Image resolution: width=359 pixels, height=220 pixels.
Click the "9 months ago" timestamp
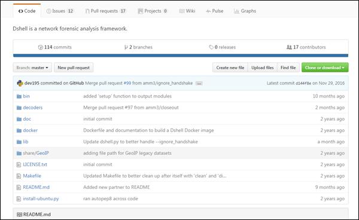(x=330, y=187)
